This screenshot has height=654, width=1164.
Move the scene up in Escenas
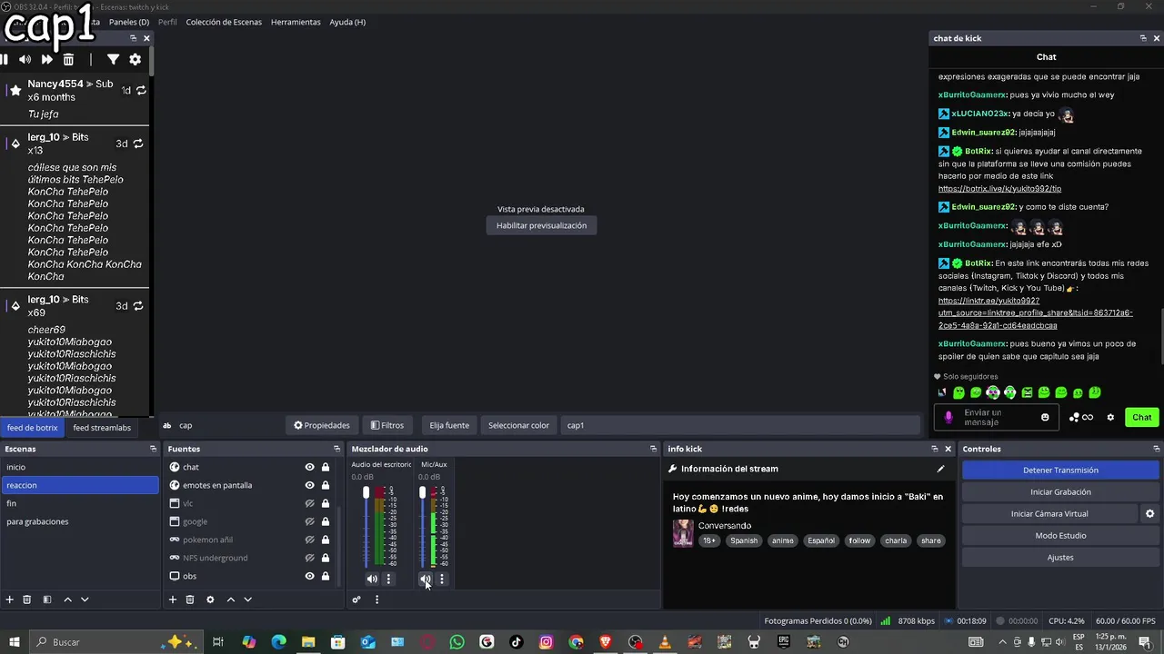coord(67,599)
